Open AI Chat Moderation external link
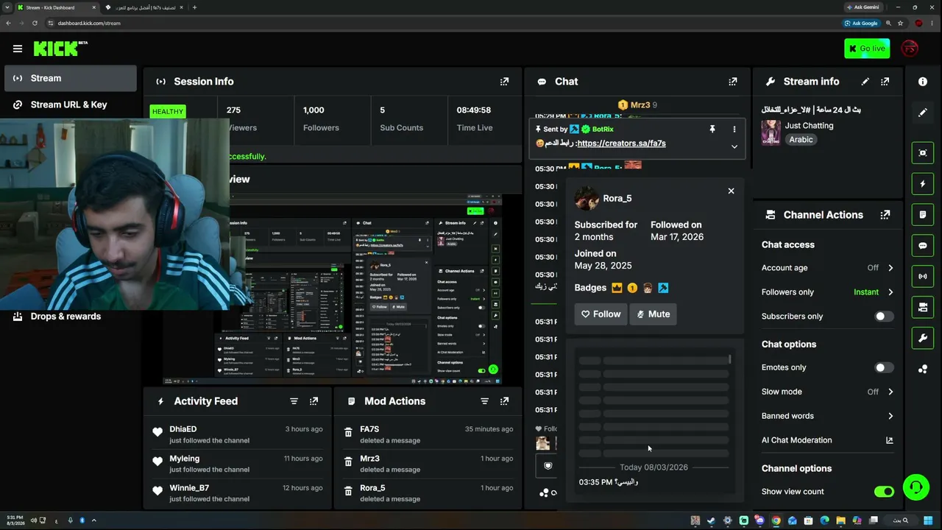 [x=889, y=440]
